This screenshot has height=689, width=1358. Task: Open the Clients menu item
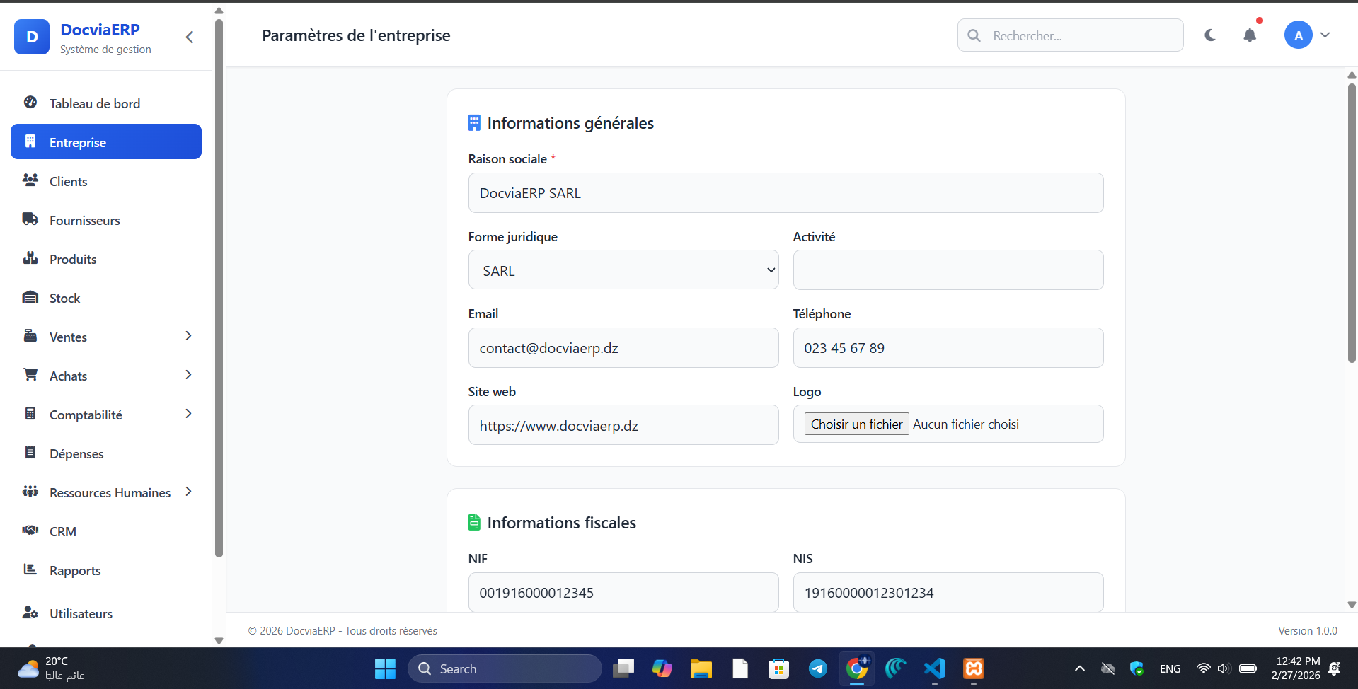click(69, 182)
